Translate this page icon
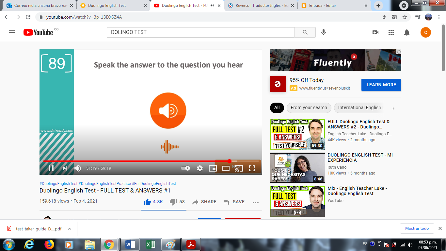Viewport: 446px width, 251px height. (x=394, y=17)
